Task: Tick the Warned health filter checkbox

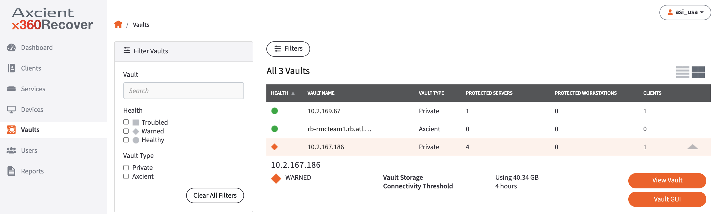Action: pyautogui.click(x=126, y=131)
